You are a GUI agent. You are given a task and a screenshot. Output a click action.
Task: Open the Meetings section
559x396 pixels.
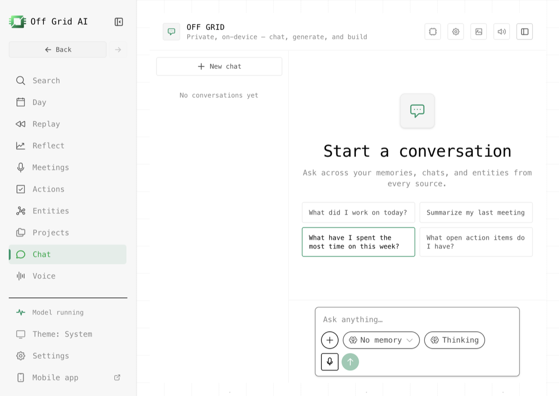click(68, 167)
